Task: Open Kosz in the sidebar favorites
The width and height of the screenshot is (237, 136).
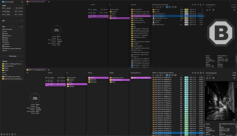Action: click(5, 51)
